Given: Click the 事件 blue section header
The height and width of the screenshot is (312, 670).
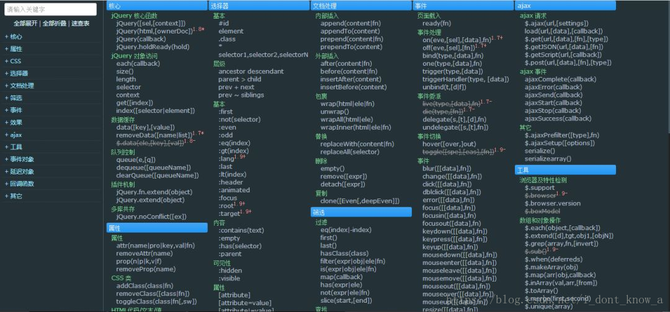Looking at the screenshot, I should click(463, 6).
